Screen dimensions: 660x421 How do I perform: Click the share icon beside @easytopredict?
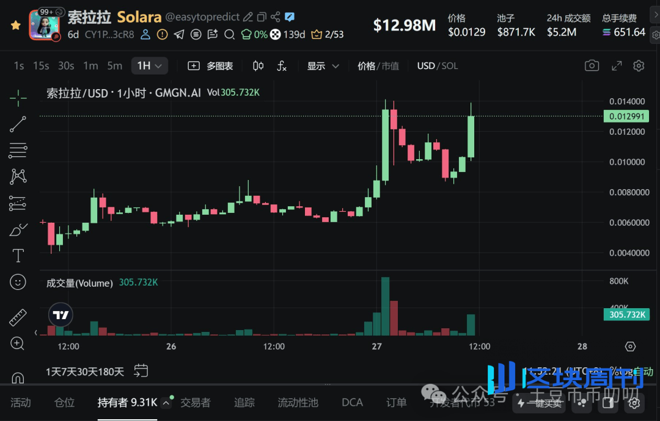[x=275, y=17]
